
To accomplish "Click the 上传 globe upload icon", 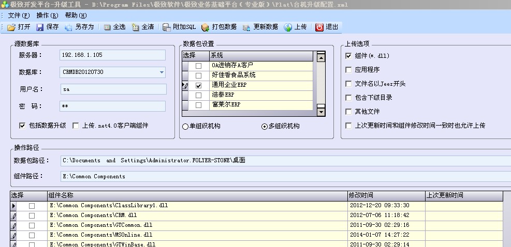I will click(x=288, y=27).
